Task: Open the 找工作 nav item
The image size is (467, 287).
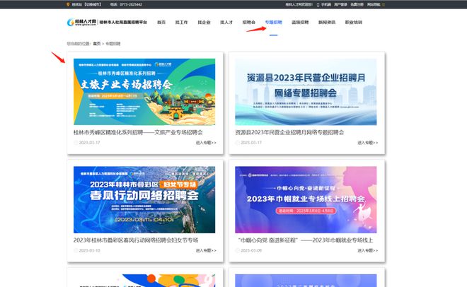Action: (182, 23)
